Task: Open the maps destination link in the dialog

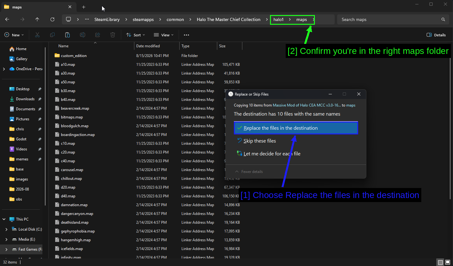Action: [x=351, y=105]
